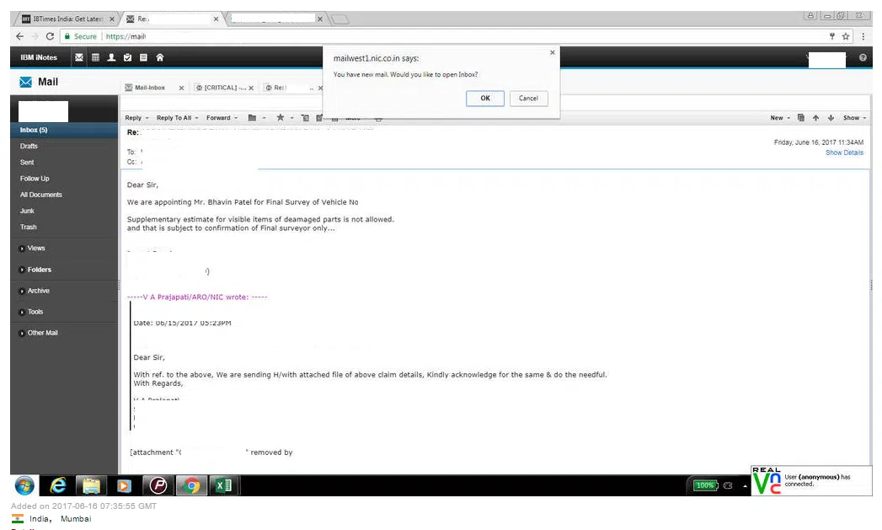
Task: Click the iNotes Home icon
Action: point(162,57)
